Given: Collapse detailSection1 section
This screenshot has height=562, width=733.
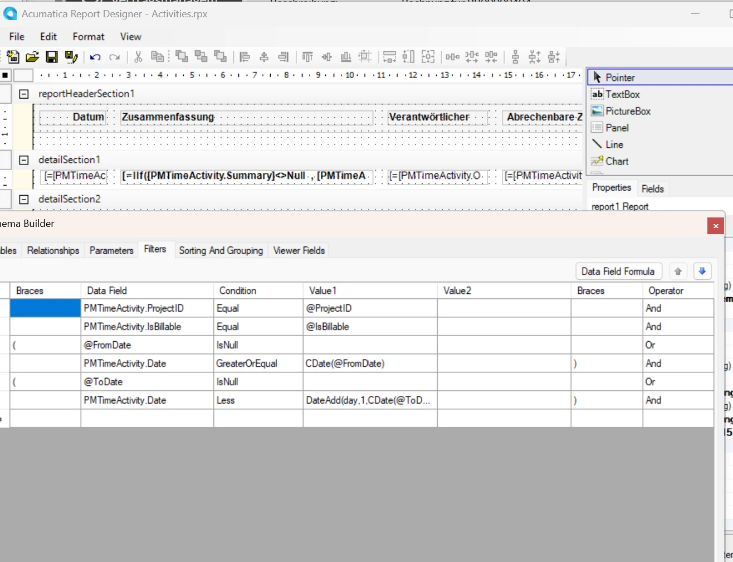Looking at the screenshot, I should coord(24,160).
